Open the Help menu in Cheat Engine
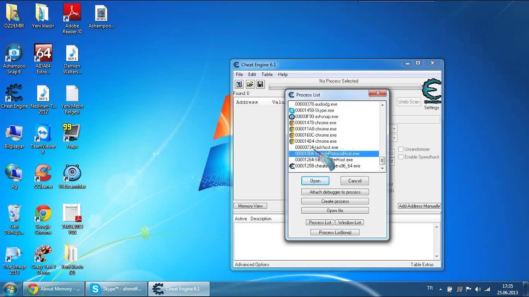This screenshot has height=297, width=529. 283,74
